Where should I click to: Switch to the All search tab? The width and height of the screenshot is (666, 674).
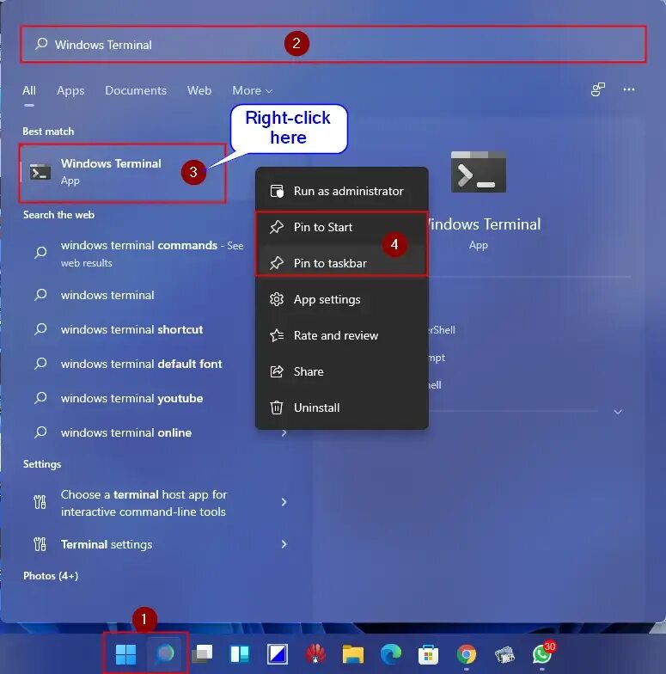click(x=29, y=90)
